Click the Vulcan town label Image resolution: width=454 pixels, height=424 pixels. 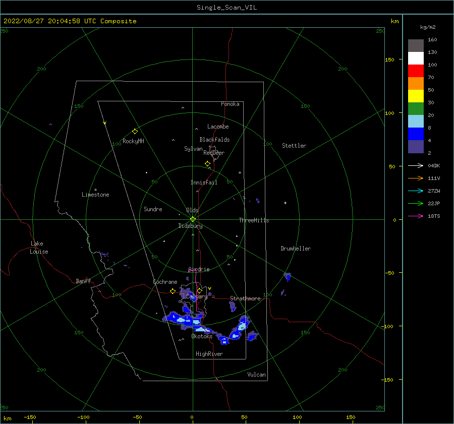[257, 375]
